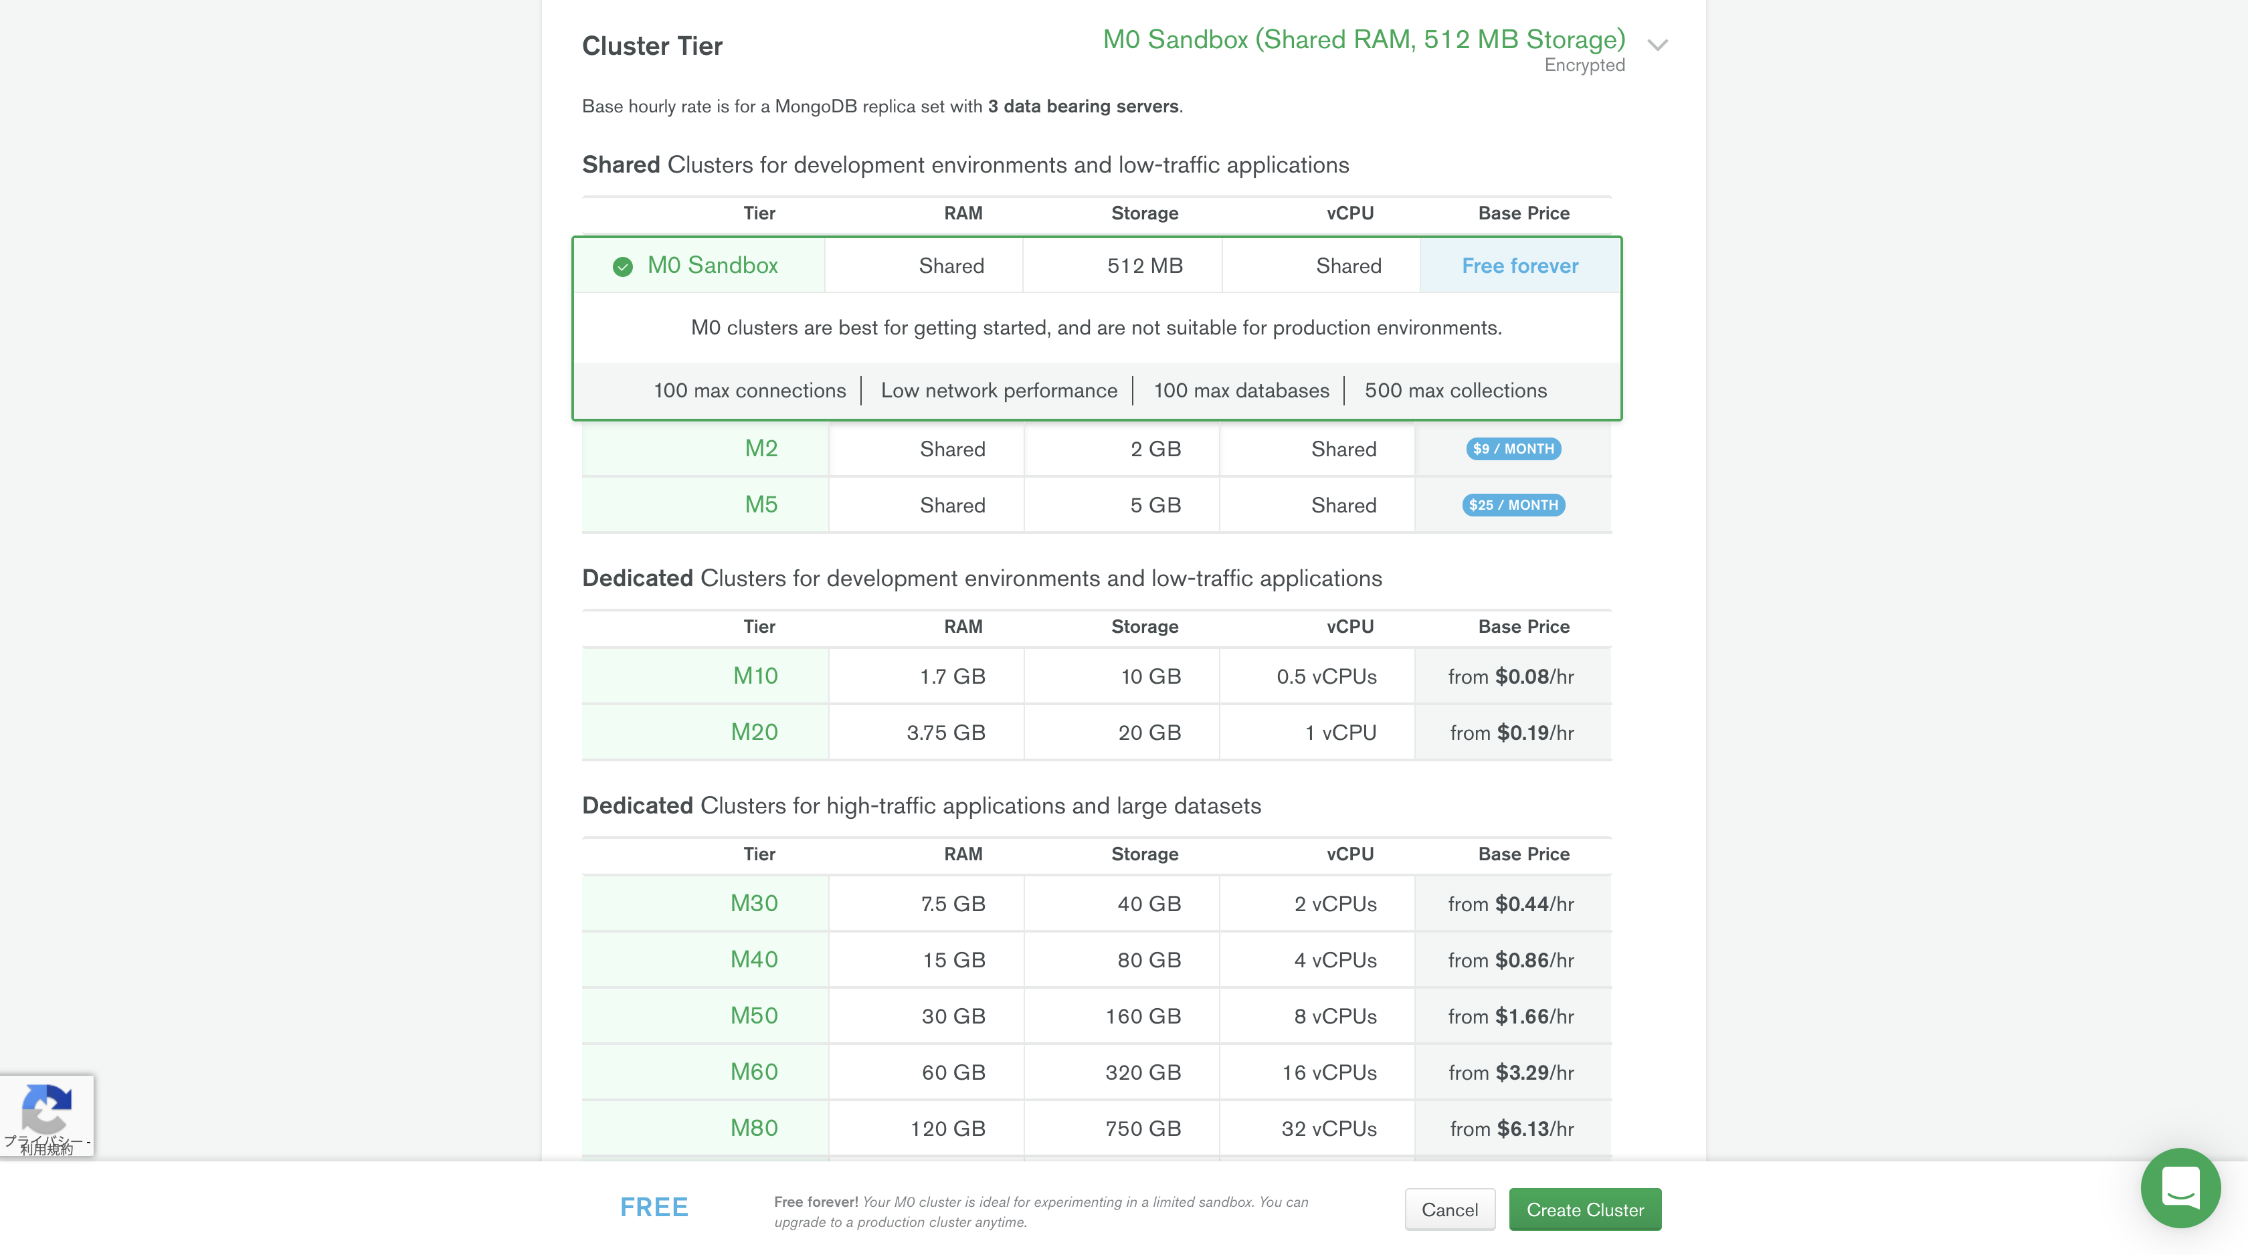Click the selected tier summary M0 Sandbox header
This screenshot has height=1255, width=2248.
click(1364, 39)
